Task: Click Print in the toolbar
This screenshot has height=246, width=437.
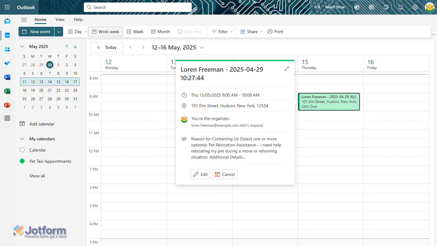Action: point(275,32)
